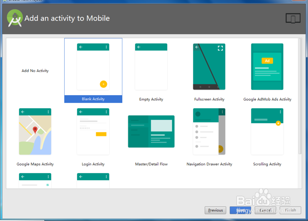Click the phone and tablet form factor icon
308x221 pixels.
pyautogui.click(x=293, y=18)
